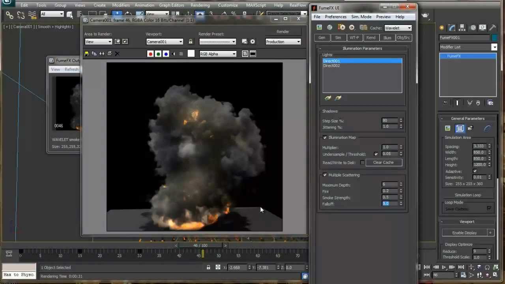
Task: Open the Production render mode dropdown
Action: (283, 41)
